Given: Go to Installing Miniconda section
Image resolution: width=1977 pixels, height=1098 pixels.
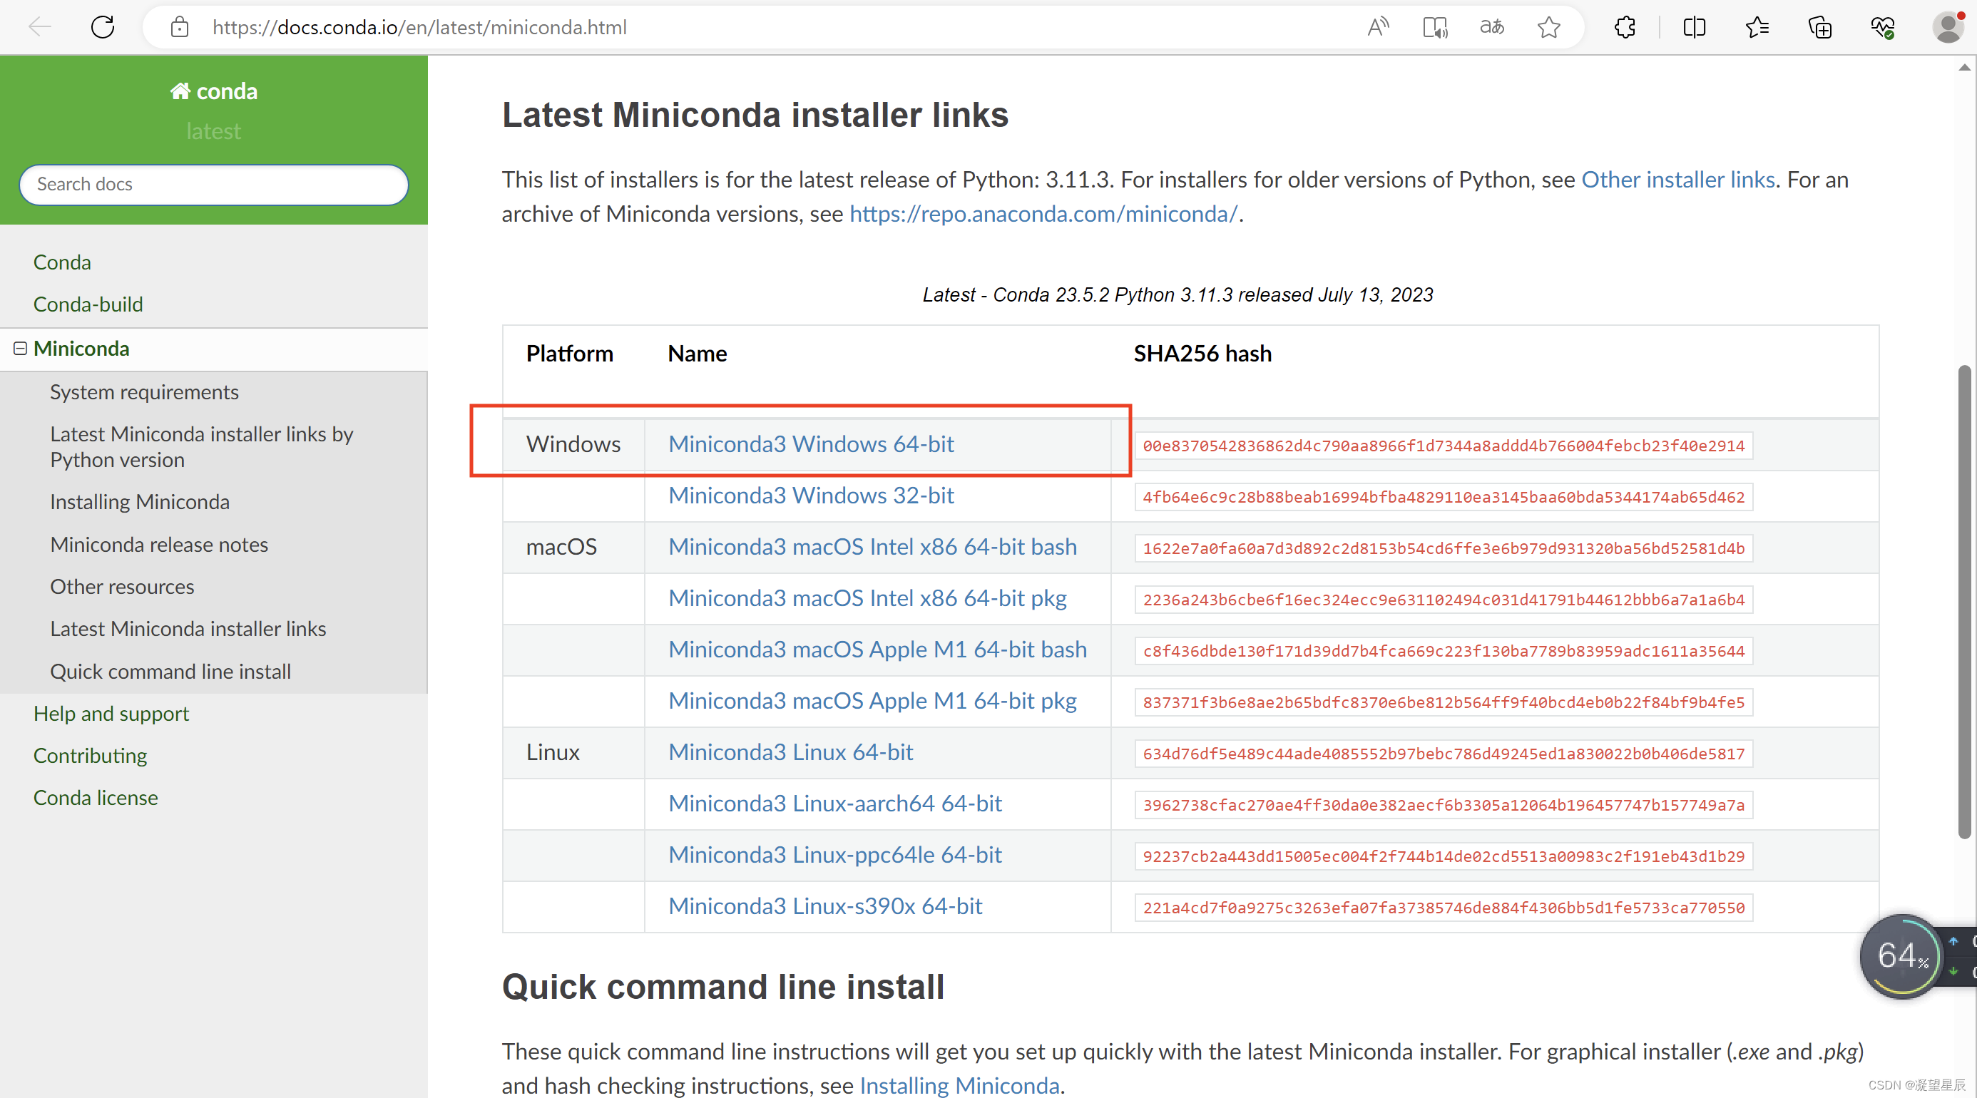Looking at the screenshot, I should (x=139, y=502).
